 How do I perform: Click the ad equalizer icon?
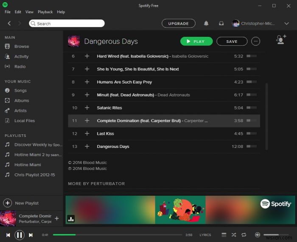(x=71, y=219)
